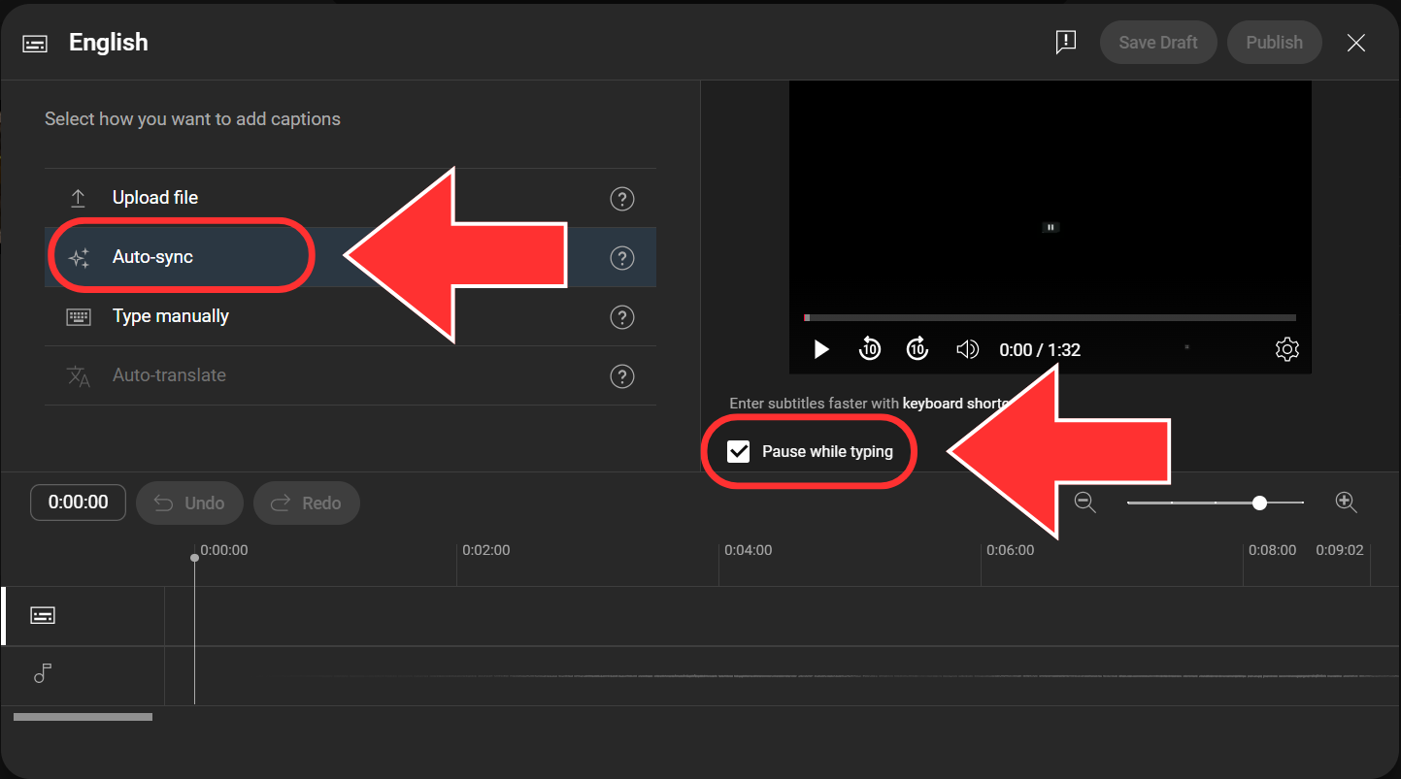
Task: Mute the video player audio
Action: click(x=967, y=348)
